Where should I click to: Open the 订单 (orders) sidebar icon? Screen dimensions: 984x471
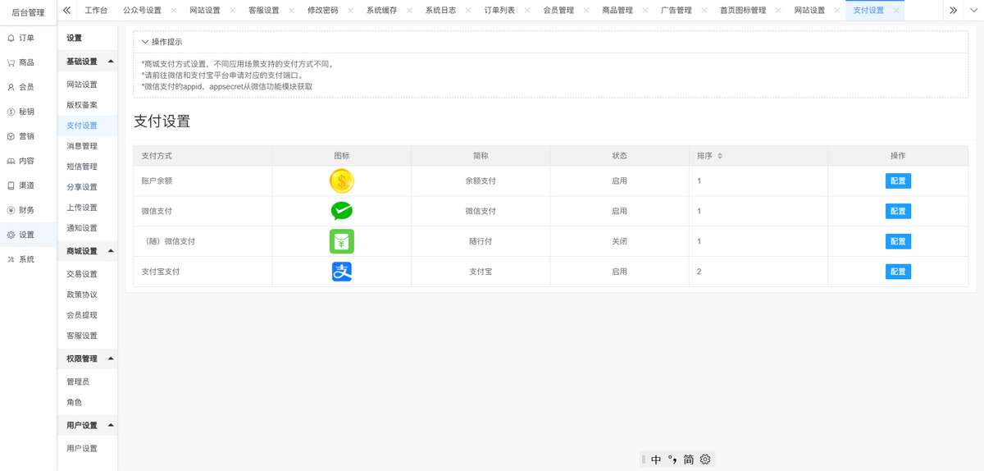click(x=11, y=38)
